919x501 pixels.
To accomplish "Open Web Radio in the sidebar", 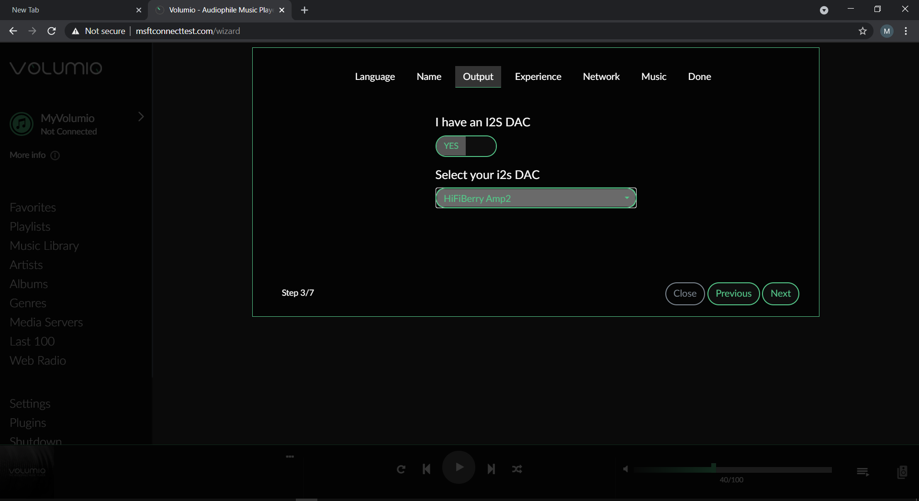I will tap(38, 360).
